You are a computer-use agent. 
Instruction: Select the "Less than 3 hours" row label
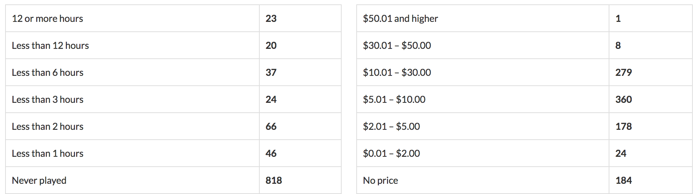point(48,100)
